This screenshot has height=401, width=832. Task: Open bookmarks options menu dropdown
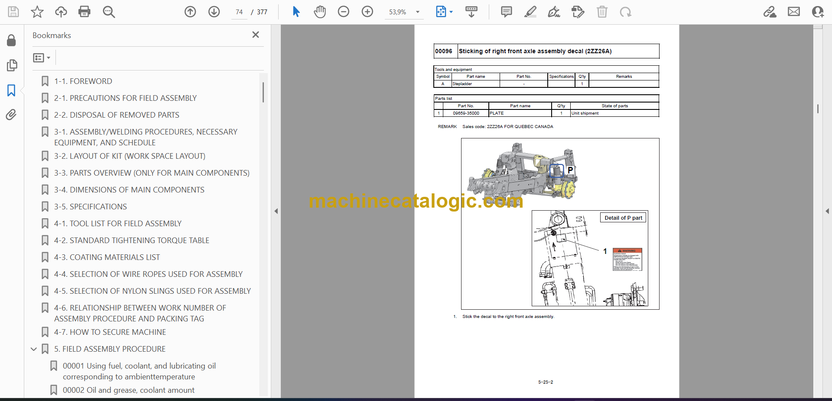(x=42, y=58)
